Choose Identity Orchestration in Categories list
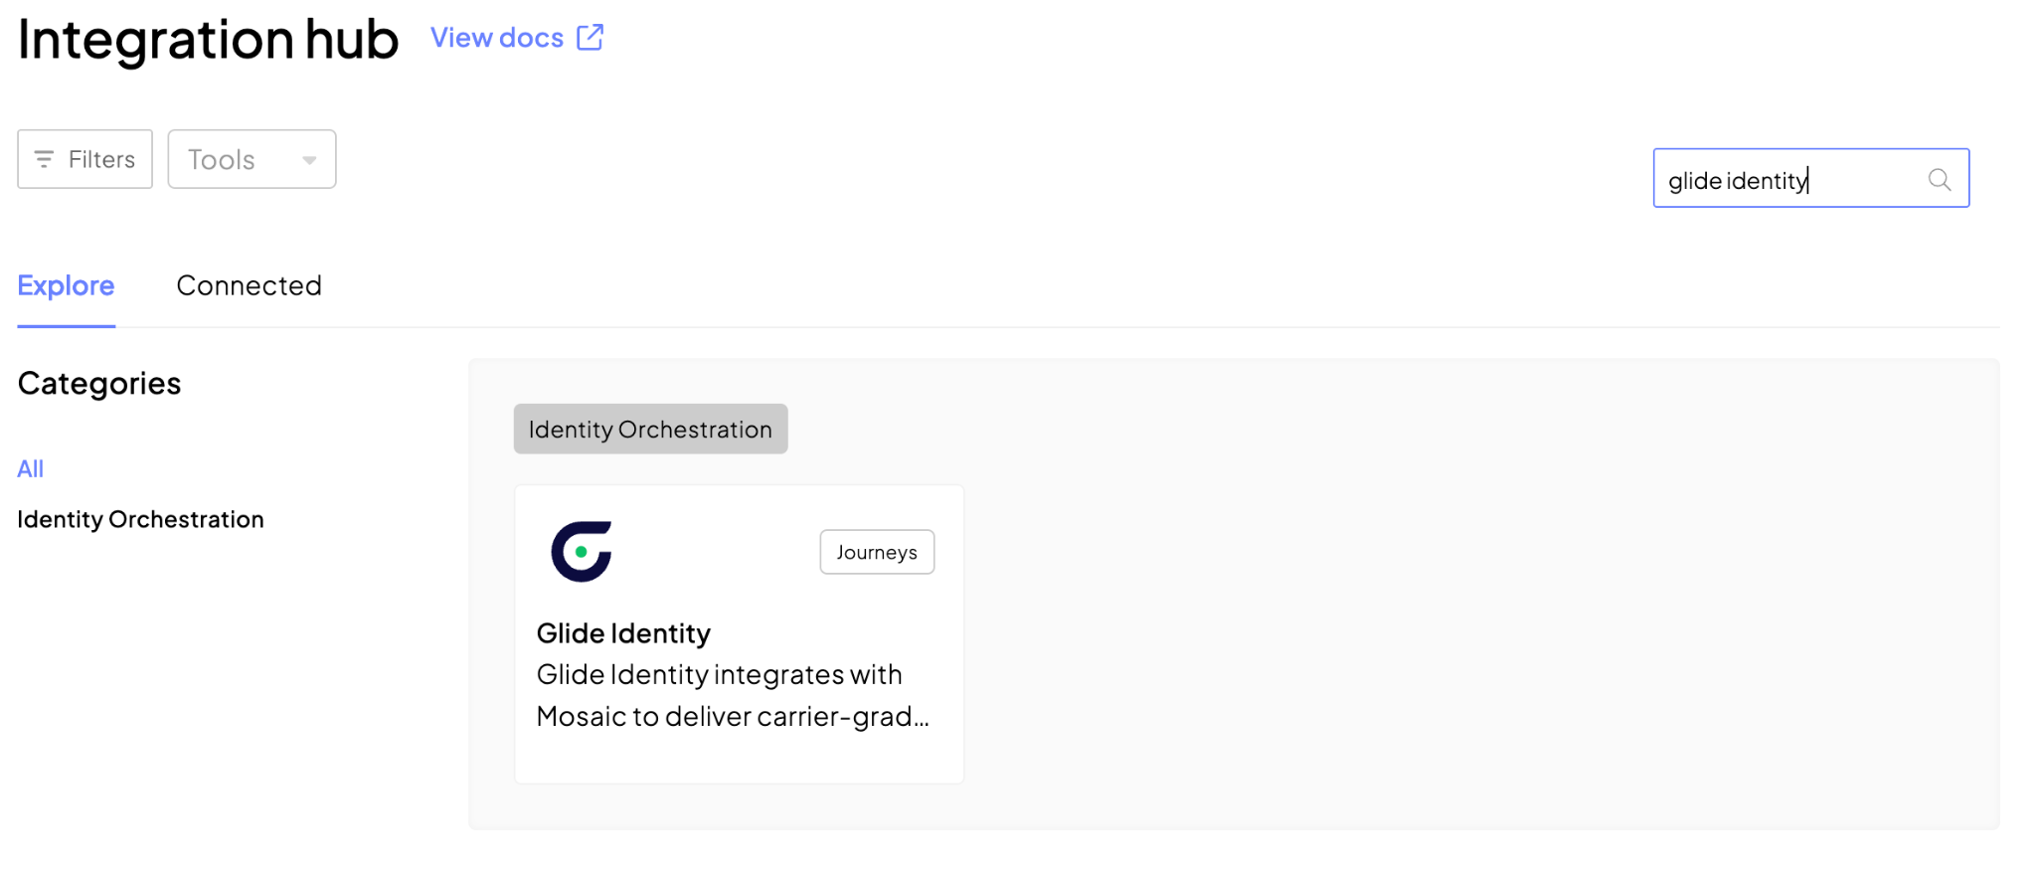 [140, 519]
